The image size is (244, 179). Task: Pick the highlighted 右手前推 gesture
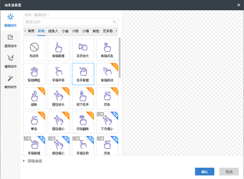pos(83,74)
